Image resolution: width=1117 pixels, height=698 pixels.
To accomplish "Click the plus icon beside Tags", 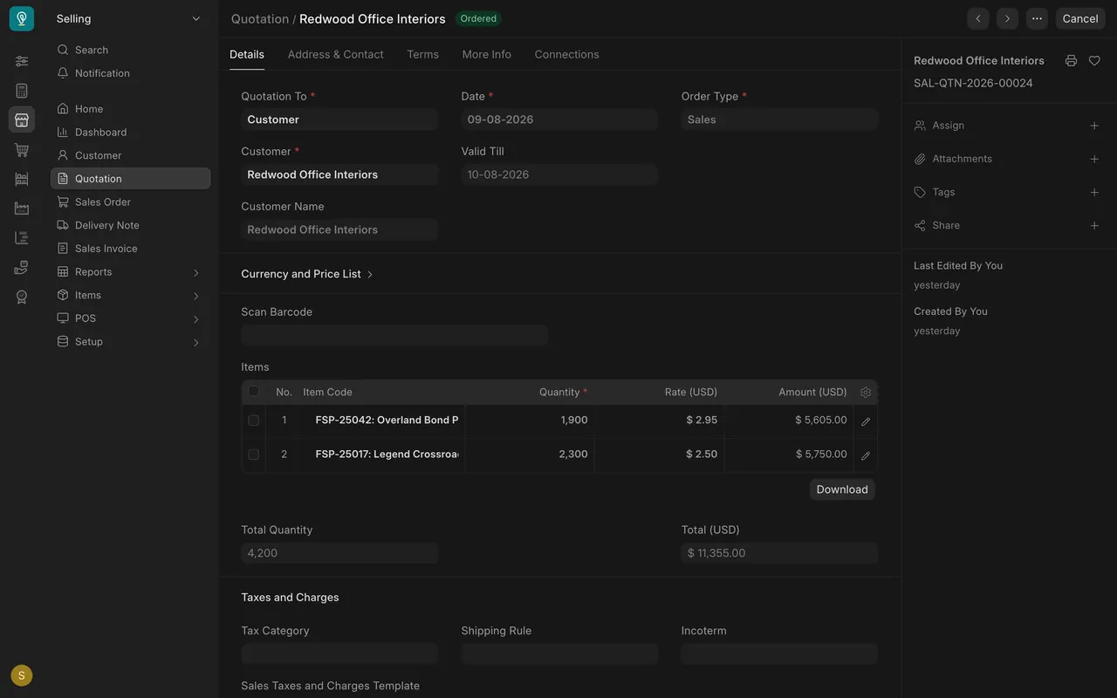I will 1094,192.
